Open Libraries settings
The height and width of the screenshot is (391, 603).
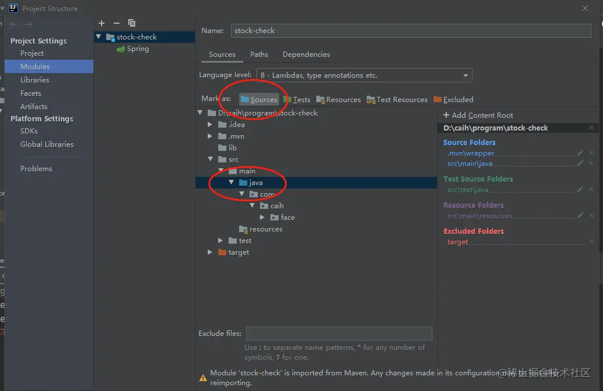tap(35, 80)
